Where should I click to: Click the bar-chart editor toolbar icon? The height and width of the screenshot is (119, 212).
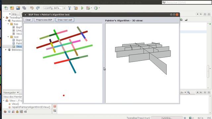click(x=186, y=20)
